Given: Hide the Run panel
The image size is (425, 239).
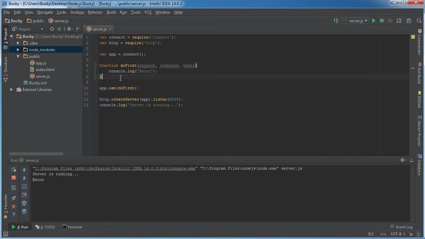Looking at the screenshot, I should pyautogui.click(x=412, y=160).
